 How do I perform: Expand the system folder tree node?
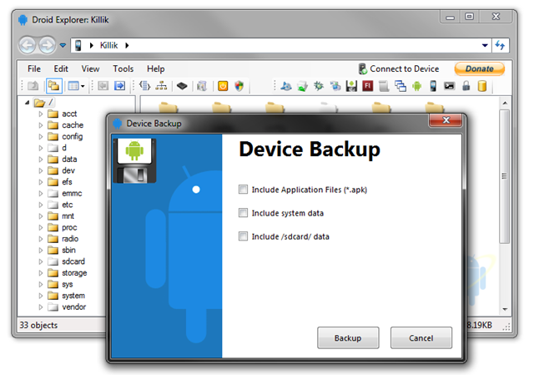pos(41,296)
